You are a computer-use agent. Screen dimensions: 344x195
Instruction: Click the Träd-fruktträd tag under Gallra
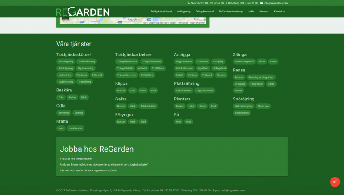(x=148, y=106)
